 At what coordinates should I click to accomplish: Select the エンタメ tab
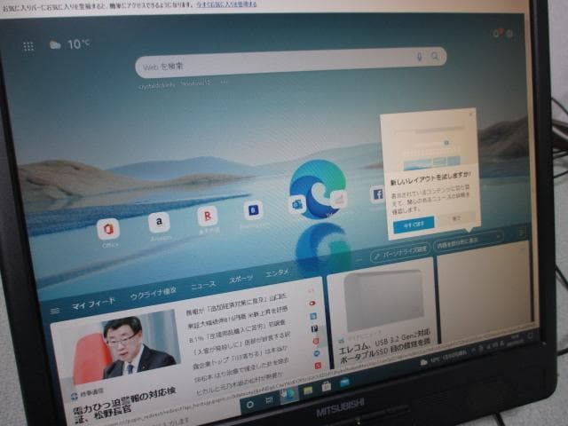coord(277,272)
